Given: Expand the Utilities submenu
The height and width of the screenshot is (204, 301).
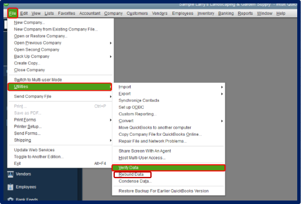Looking at the screenshot, I should pos(60,87).
